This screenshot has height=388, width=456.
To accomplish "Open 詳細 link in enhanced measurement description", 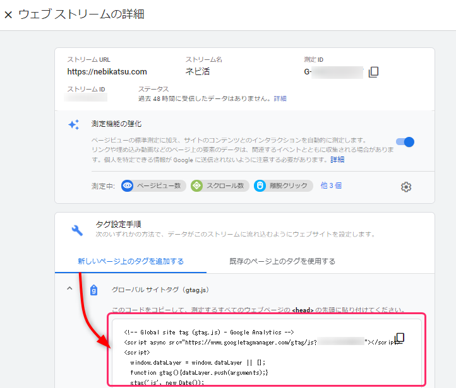I will click(x=337, y=160).
